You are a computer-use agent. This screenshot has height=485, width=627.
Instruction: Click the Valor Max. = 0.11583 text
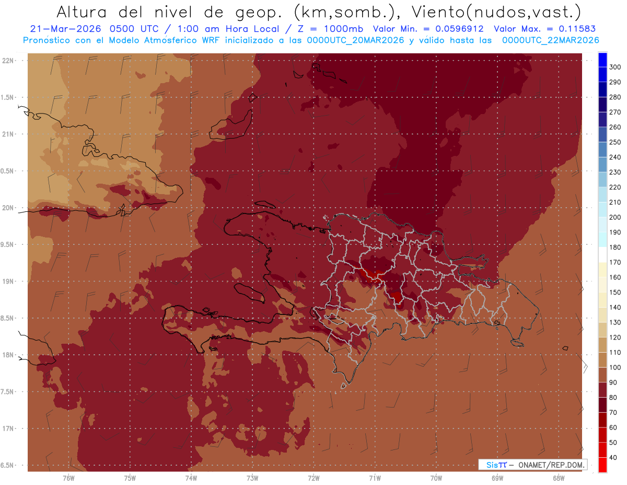544,29
